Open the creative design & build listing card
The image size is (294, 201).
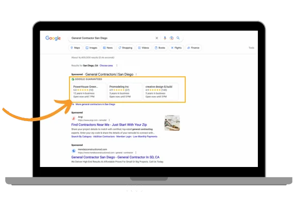161,91
